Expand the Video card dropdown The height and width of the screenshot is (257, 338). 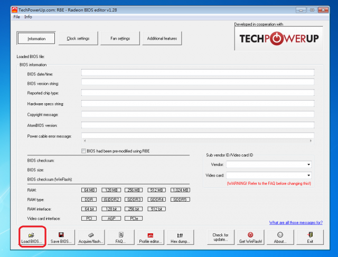[x=308, y=175]
